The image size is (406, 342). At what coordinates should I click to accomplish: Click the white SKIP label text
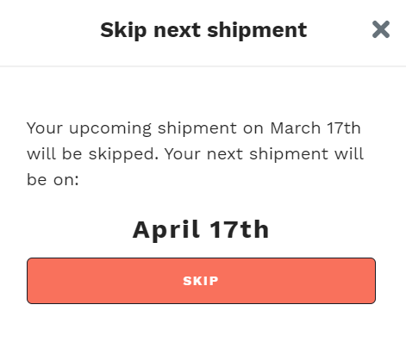[201, 281]
